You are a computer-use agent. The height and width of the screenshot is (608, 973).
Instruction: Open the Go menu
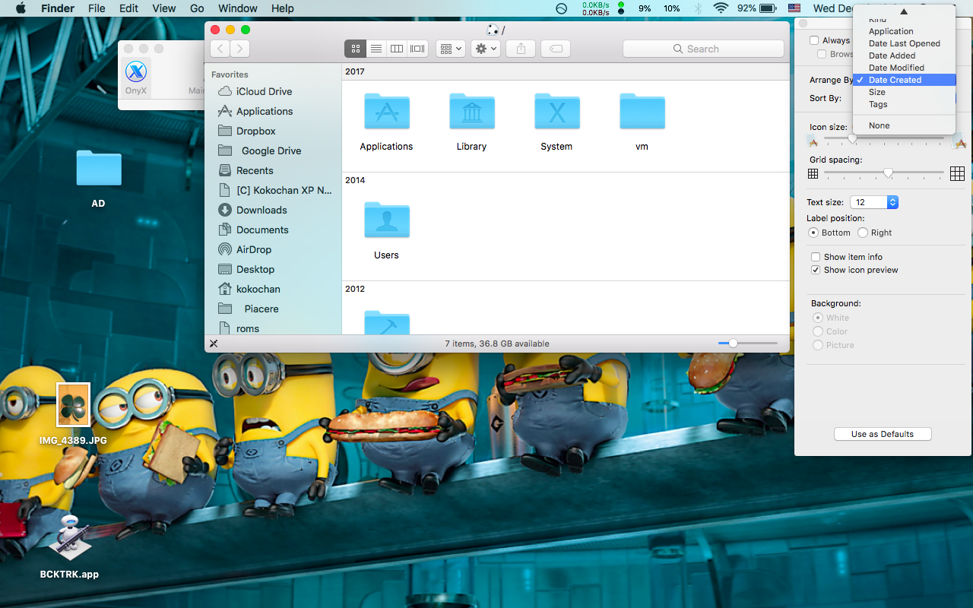pos(197,8)
